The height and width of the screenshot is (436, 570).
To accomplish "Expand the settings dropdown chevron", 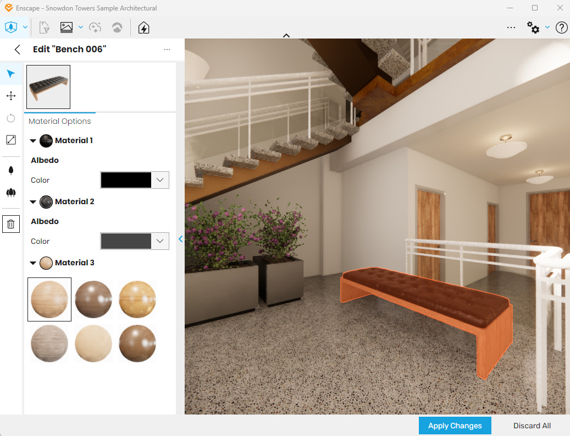I will coord(547,28).
